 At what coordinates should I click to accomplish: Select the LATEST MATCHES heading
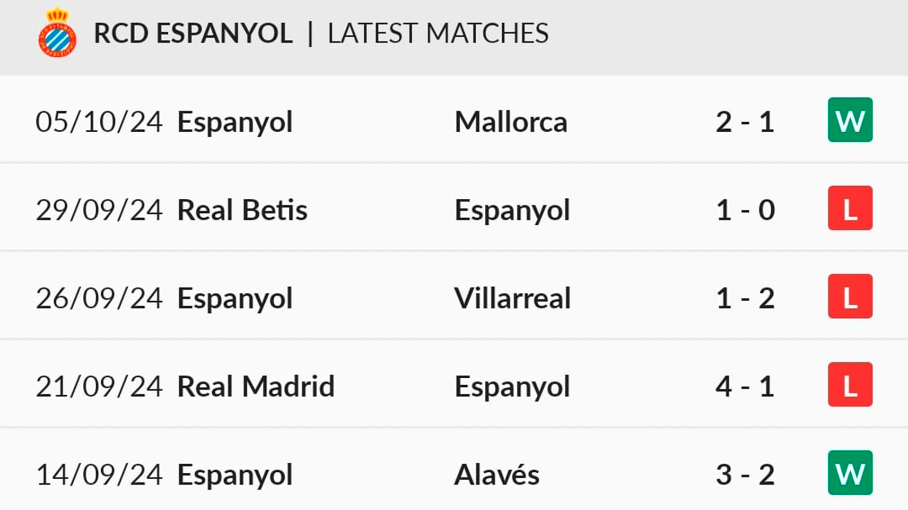coord(438,34)
